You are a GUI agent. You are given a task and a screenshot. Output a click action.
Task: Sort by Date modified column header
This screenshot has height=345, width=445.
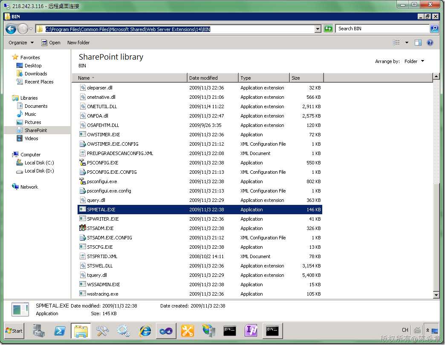coord(213,78)
